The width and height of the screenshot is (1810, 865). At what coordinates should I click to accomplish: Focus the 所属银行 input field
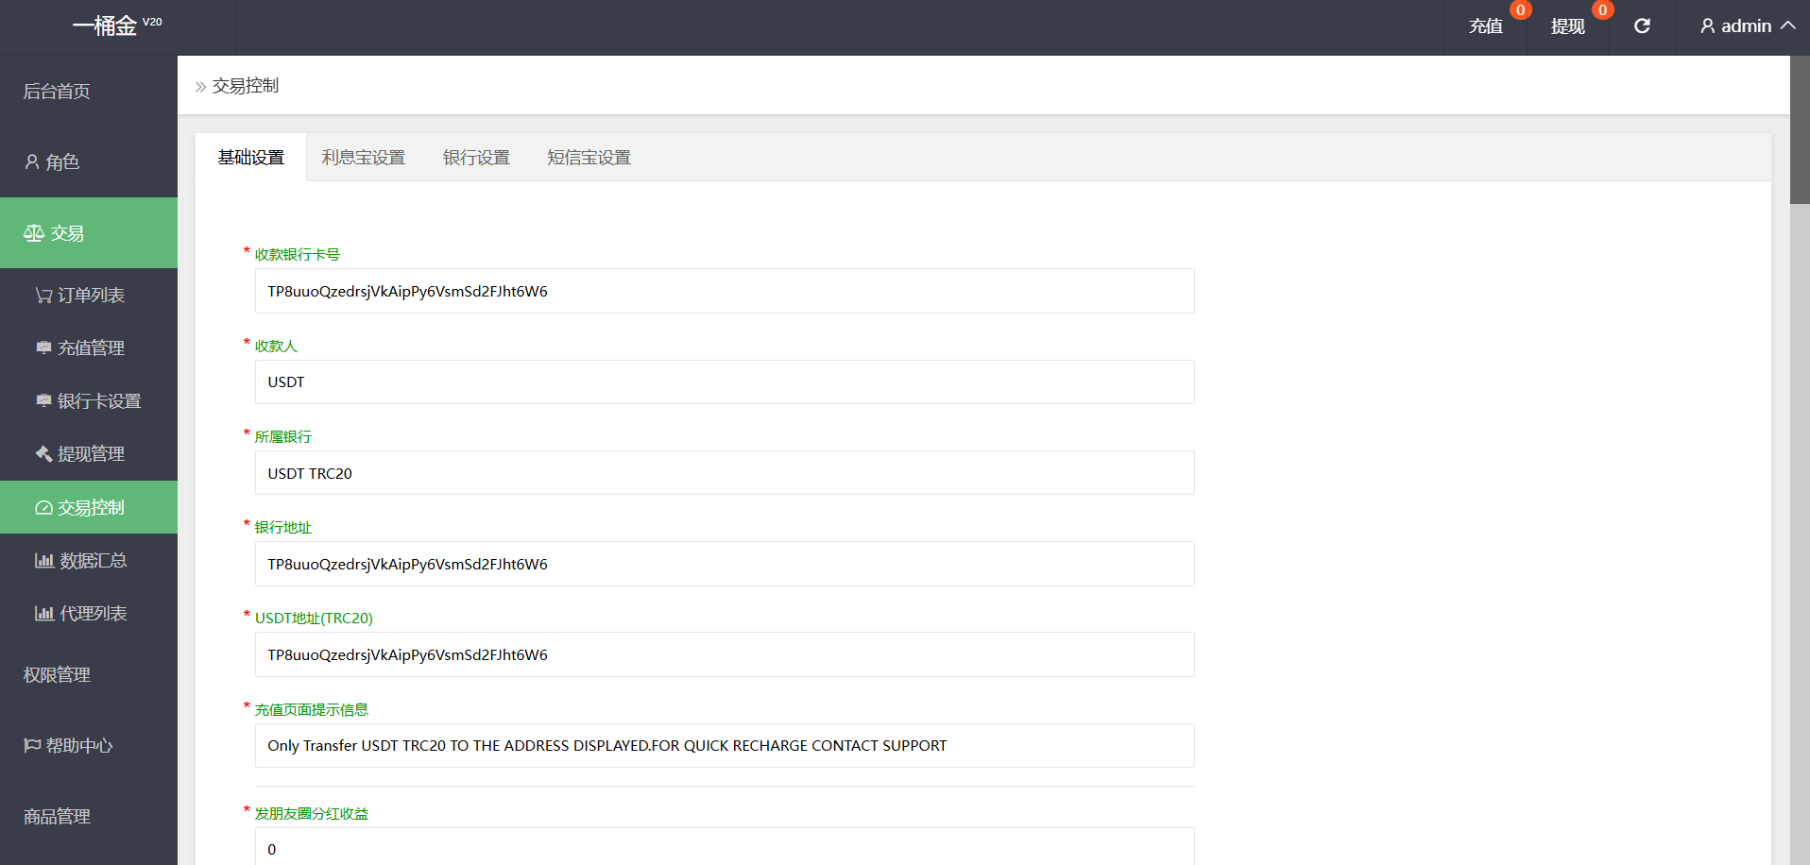[725, 473]
